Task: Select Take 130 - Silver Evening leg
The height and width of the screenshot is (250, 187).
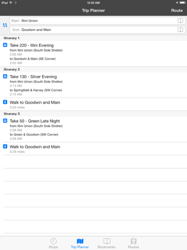Action: [94, 85]
